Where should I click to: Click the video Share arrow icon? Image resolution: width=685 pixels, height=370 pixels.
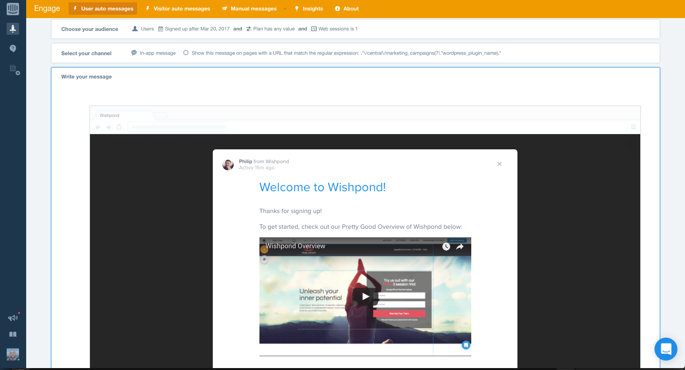[460, 247]
